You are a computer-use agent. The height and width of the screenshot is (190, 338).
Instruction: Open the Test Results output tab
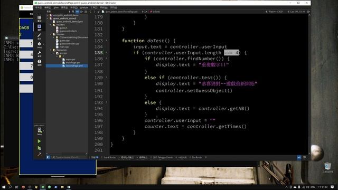click(x=196, y=157)
